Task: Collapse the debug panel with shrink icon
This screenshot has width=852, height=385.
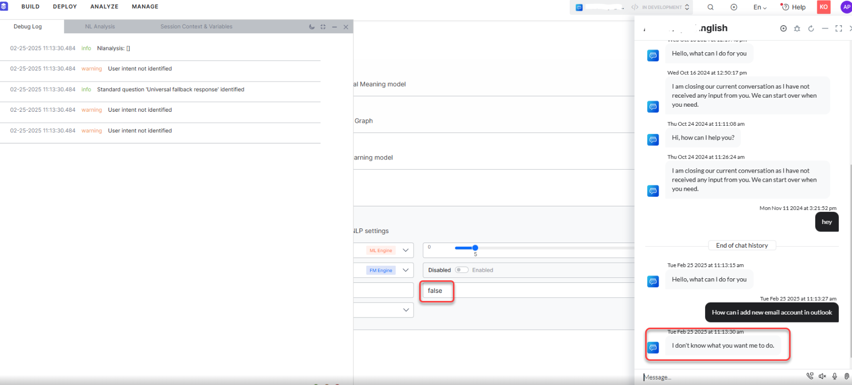Action: [x=323, y=27]
